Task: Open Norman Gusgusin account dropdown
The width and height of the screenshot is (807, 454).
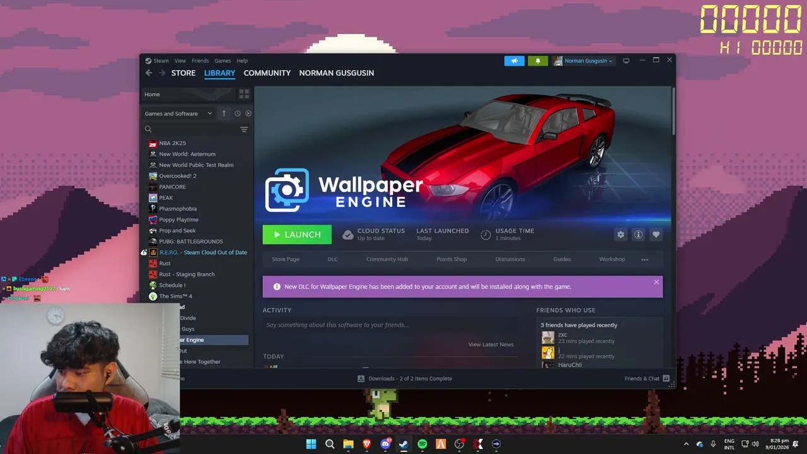Action: (x=583, y=61)
